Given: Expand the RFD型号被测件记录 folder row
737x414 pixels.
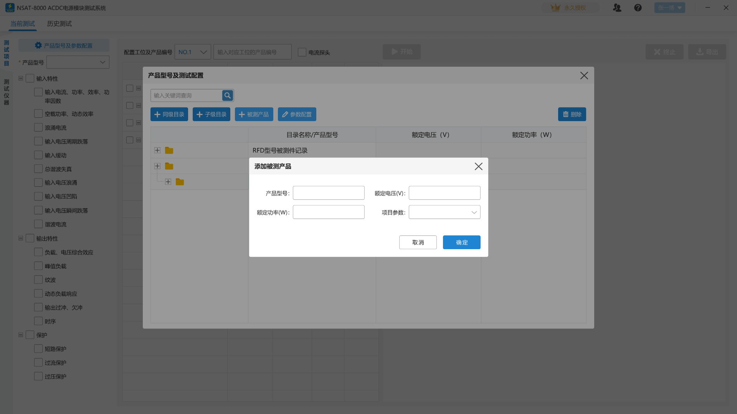Looking at the screenshot, I should [x=157, y=150].
